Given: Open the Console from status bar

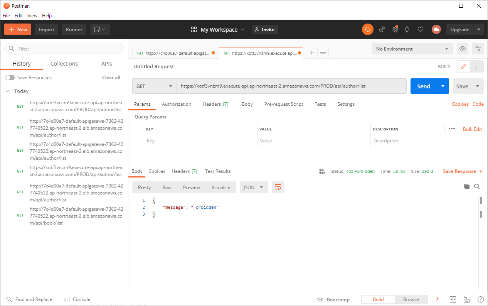Looking at the screenshot, I should tap(77, 299).
